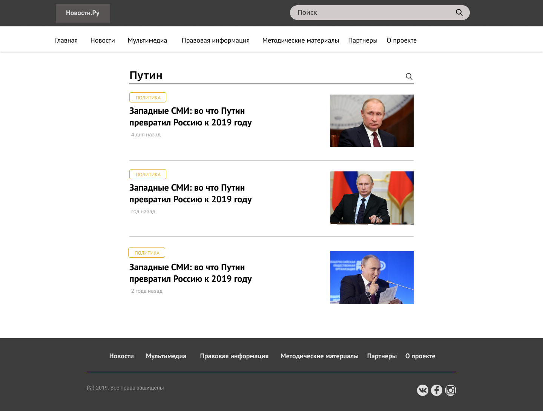Click the Новости.Ру logo button
543x411 pixels.
click(x=83, y=13)
